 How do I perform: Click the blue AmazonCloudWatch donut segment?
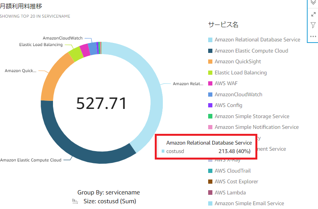(x=93, y=49)
